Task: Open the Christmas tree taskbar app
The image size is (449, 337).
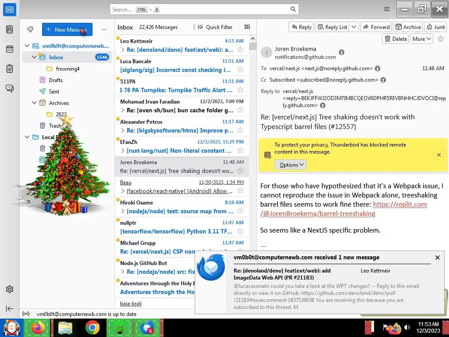Action: [x=120, y=327]
